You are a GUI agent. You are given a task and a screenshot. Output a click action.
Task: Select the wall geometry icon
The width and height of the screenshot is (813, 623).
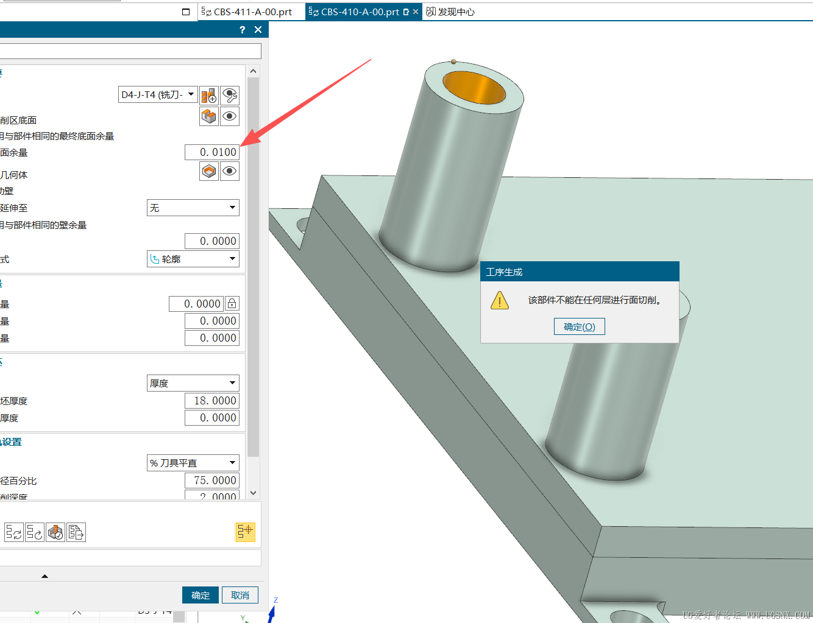[209, 172]
